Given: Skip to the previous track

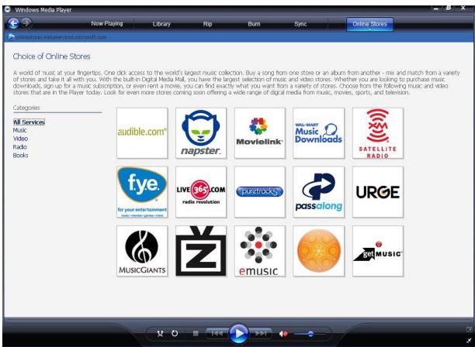Looking at the screenshot, I should click(x=217, y=333).
